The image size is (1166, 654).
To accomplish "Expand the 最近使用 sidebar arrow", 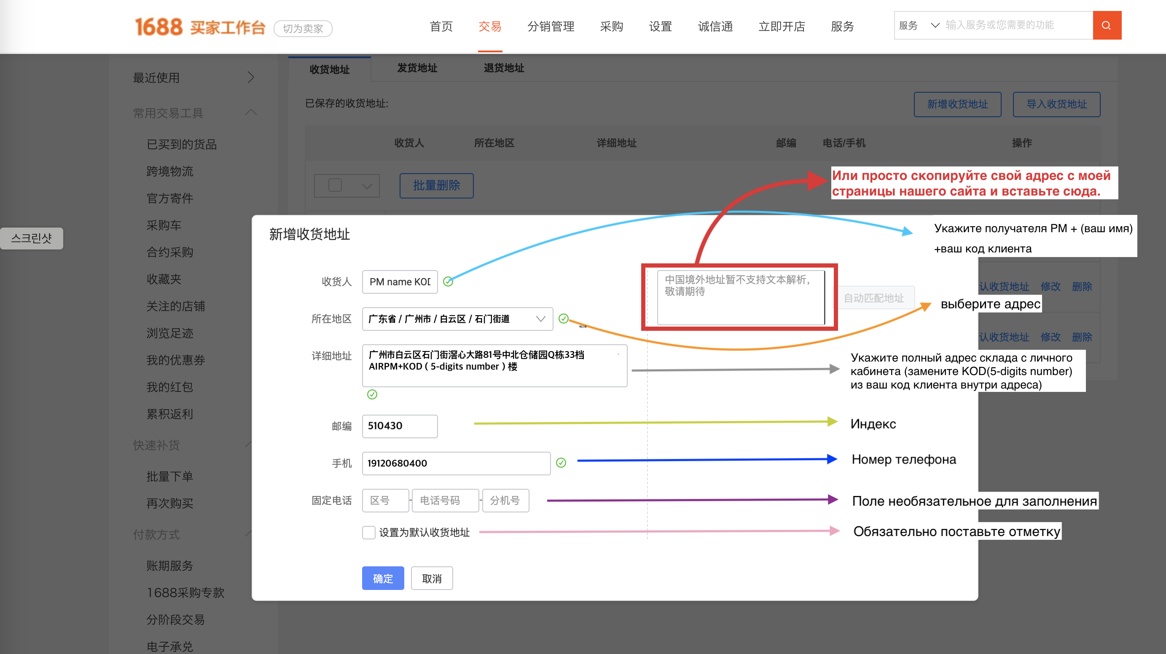I will pyautogui.click(x=251, y=78).
